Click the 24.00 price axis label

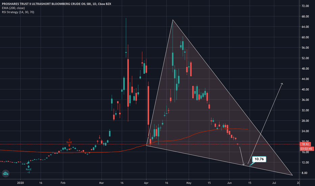tap(305, 131)
